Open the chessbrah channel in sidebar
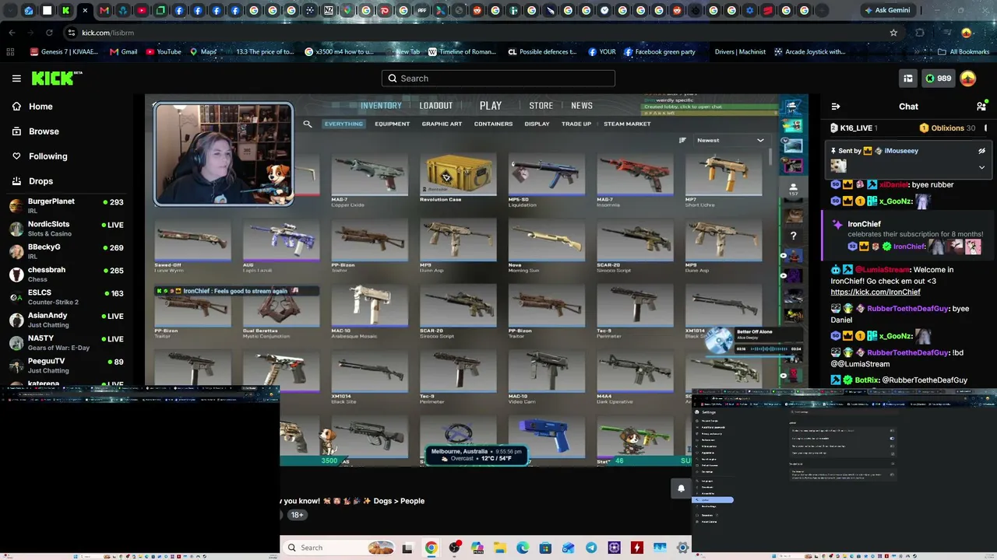This screenshot has height=560, width=997. pos(67,275)
